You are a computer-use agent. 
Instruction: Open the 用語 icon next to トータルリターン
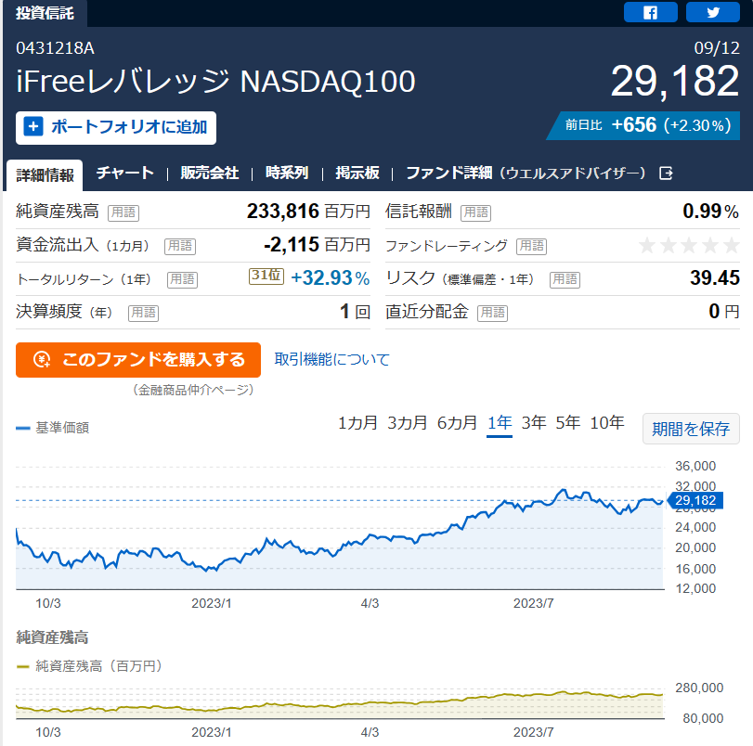[x=183, y=279]
